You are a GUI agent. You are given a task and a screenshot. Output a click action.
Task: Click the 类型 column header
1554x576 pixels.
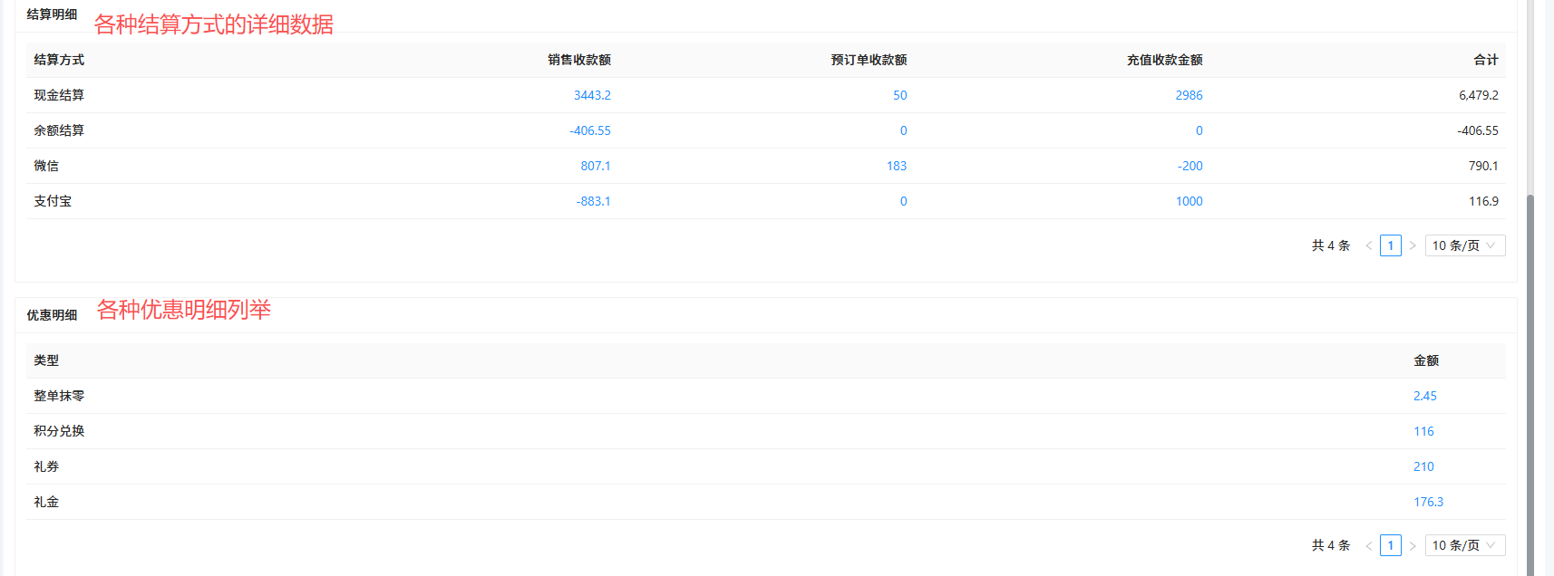46,360
